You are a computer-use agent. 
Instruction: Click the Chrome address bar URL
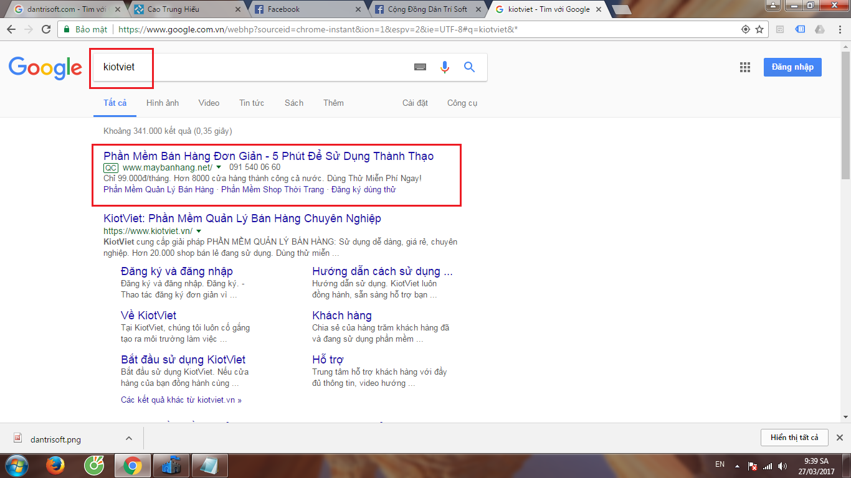(318, 29)
